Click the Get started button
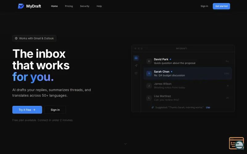247x154 pixels. coord(221,6)
